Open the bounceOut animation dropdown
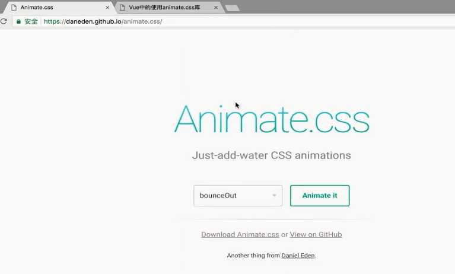455x274 pixels. 238,196
